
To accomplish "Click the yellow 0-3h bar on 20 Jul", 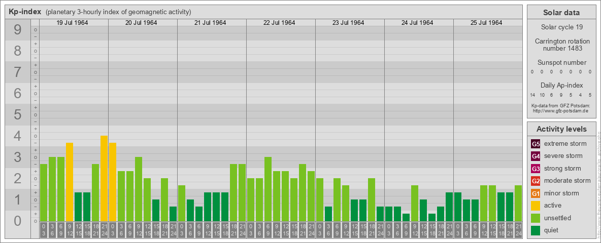I will (113, 182).
